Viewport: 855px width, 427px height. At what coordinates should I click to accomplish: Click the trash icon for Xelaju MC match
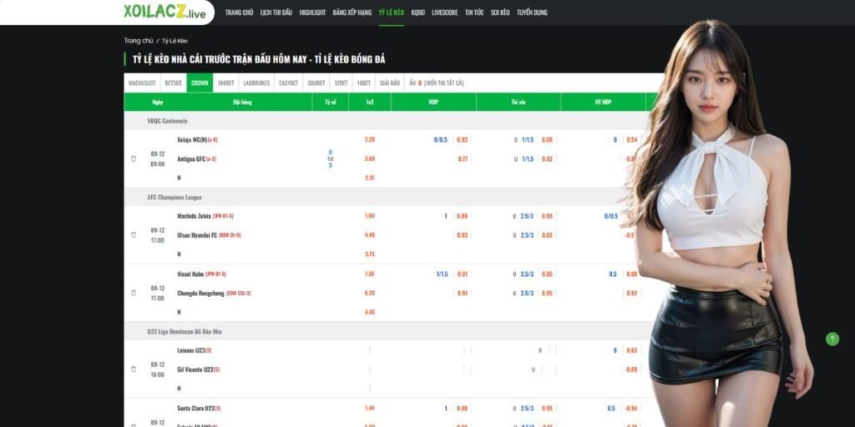pos(134,158)
